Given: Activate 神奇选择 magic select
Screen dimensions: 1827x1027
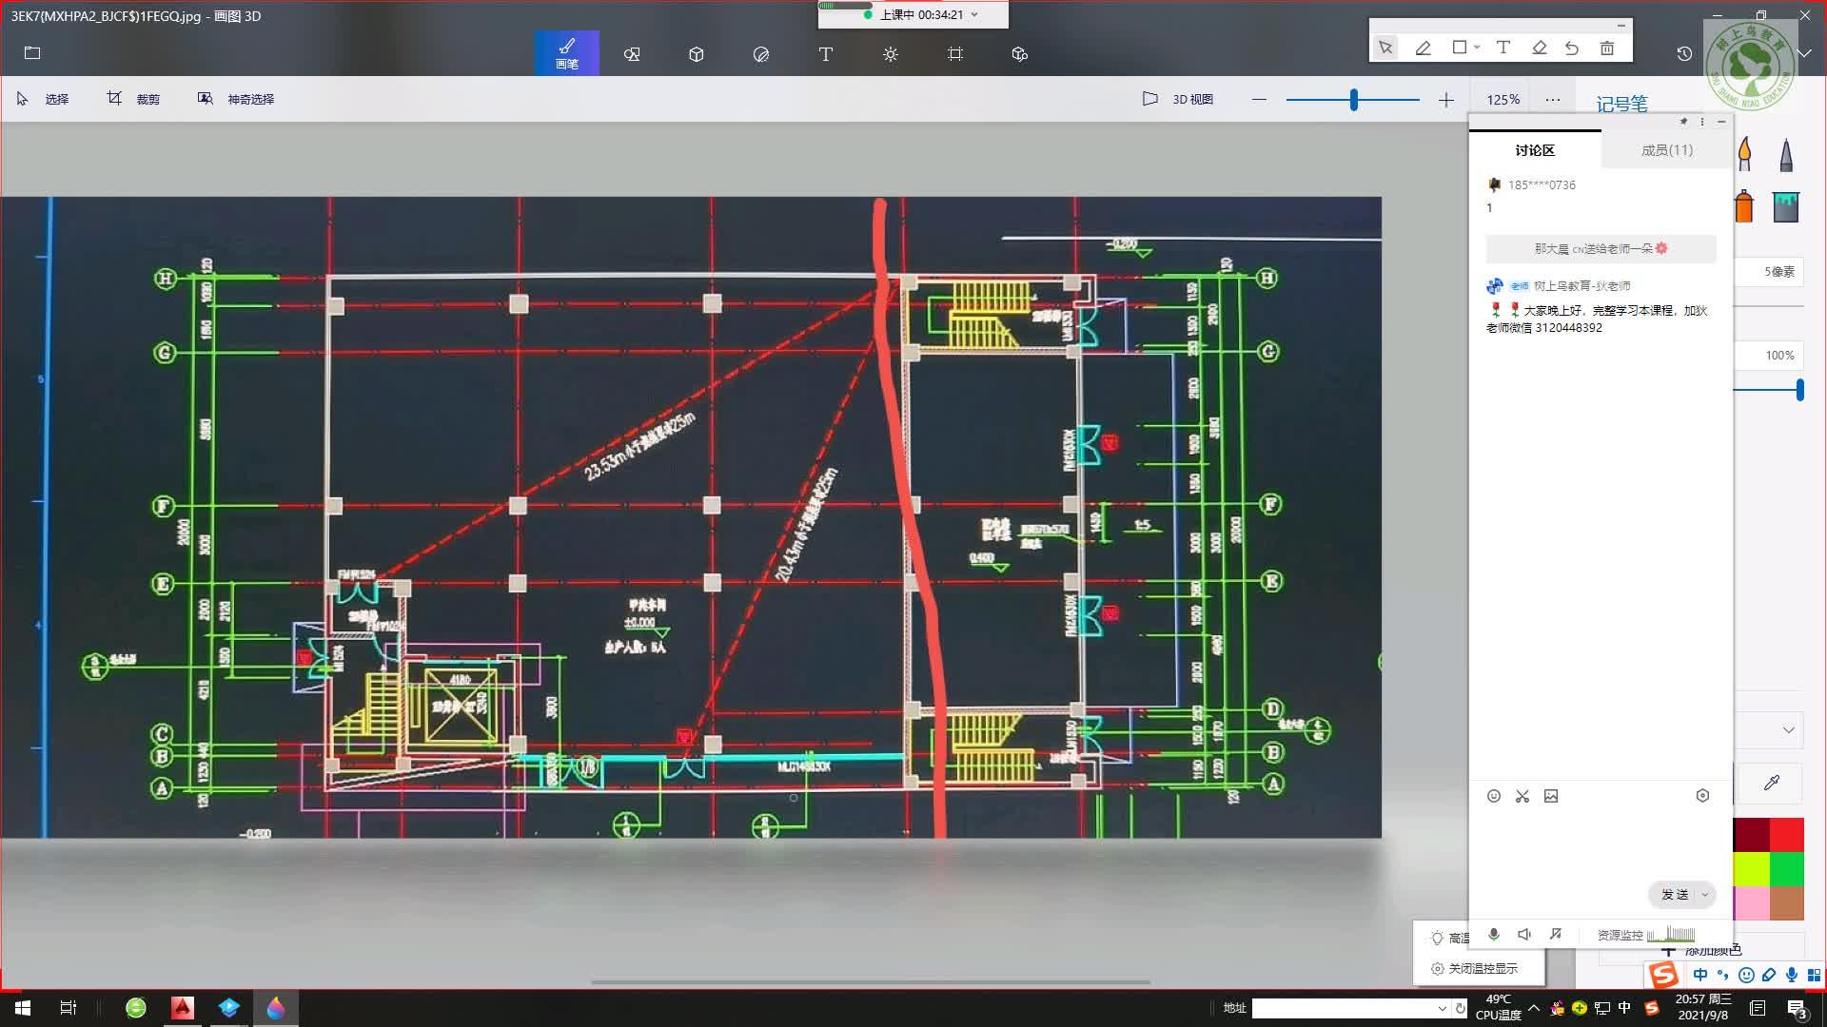Looking at the screenshot, I should [x=236, y=99].
